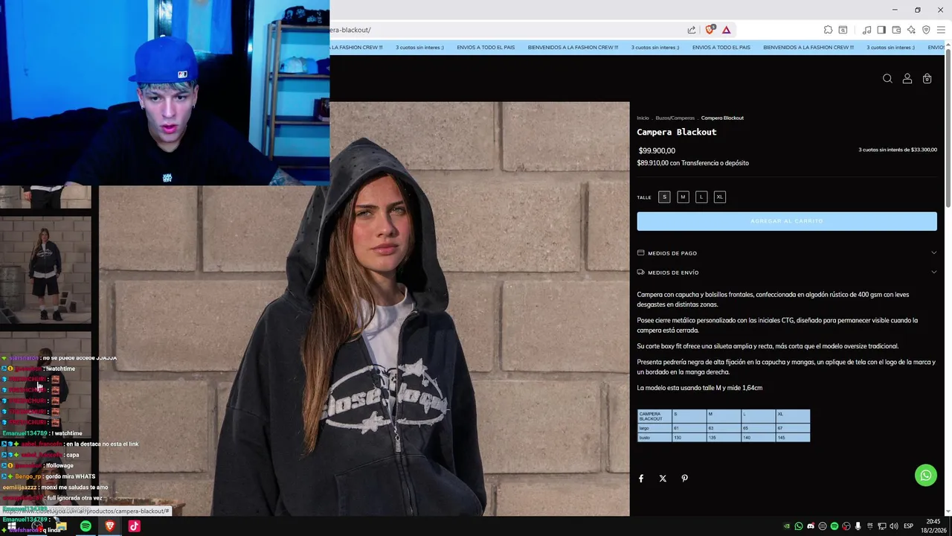Open the browser hamburger main menu

941,30
